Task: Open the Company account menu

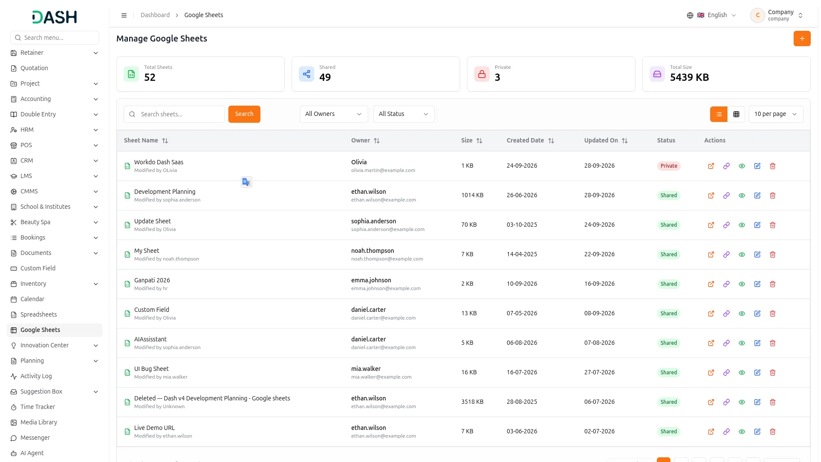Action: click(777, 15)
